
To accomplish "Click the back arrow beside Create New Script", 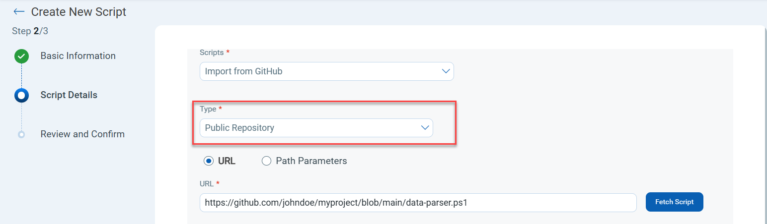I will click(x=19, y=11).
